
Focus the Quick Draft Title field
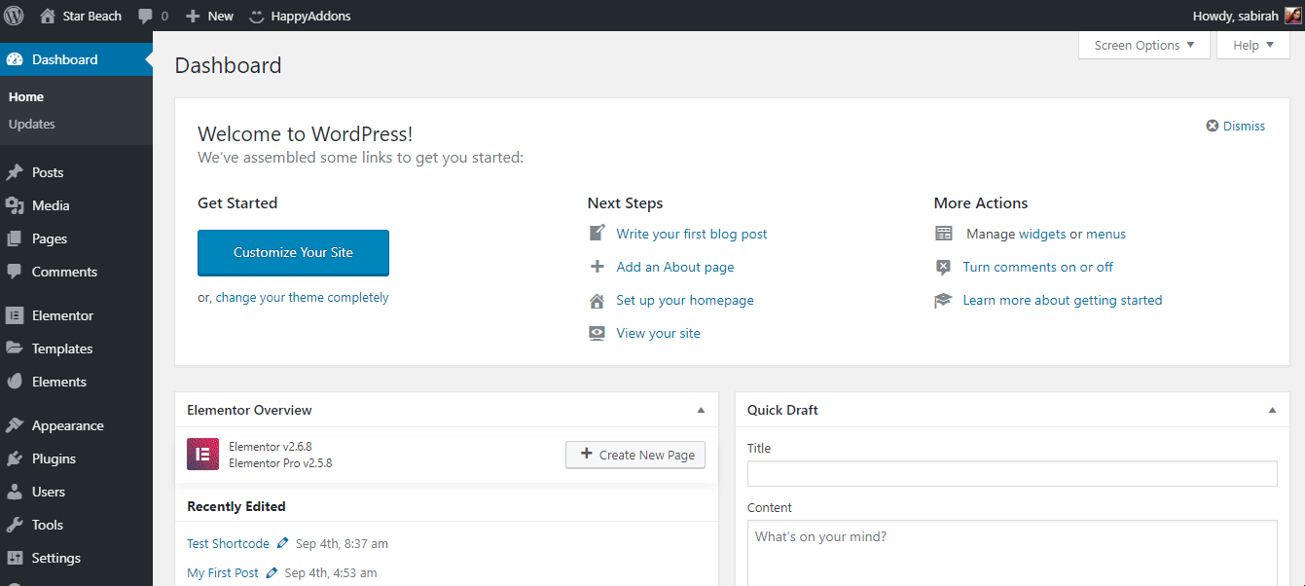pyautogui.click(x=1012, y=474)
